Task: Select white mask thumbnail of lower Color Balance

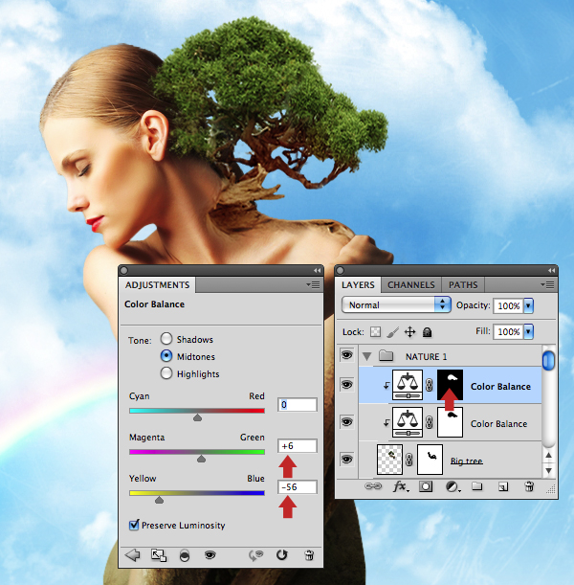Action: point(450,422)
